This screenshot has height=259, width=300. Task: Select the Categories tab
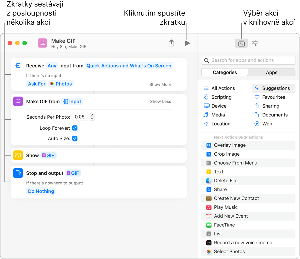(225, 72)
